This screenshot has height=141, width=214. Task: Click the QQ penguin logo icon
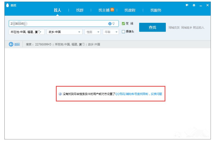point(8,5)
